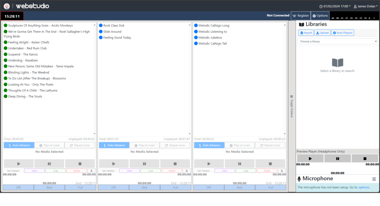Open the Choose a library dropdown
This screenshot has height=206, width=380.
point(337,42)
